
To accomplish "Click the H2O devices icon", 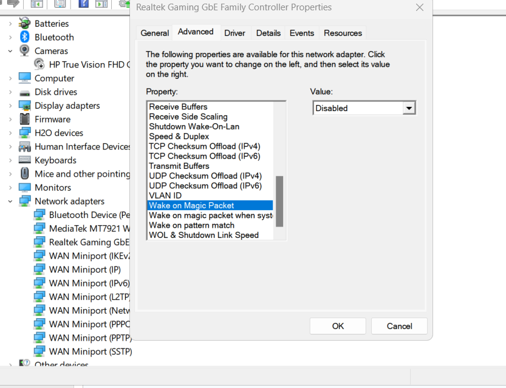I will 24,132.
